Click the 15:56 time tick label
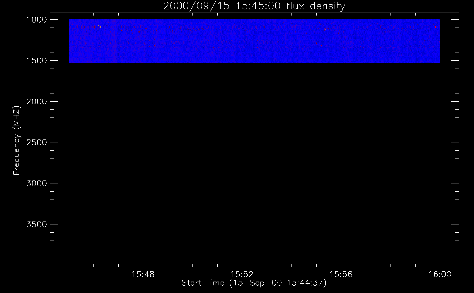This screenshot has width=474, height=293. (341, 275)
